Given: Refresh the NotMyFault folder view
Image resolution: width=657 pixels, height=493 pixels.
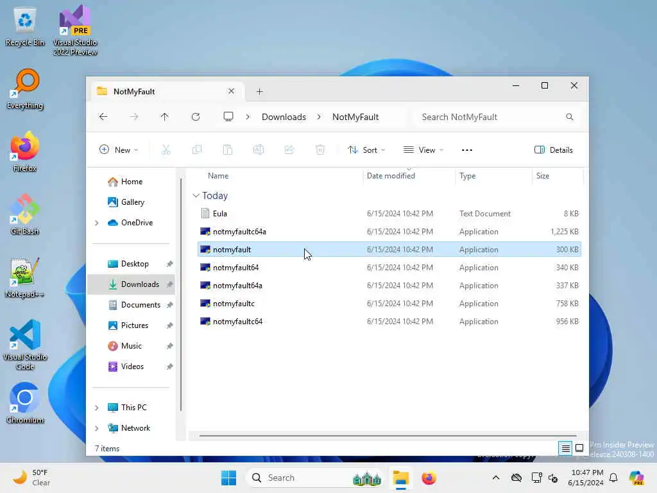Looking at the screenshot, I should [x=196, y=117].
